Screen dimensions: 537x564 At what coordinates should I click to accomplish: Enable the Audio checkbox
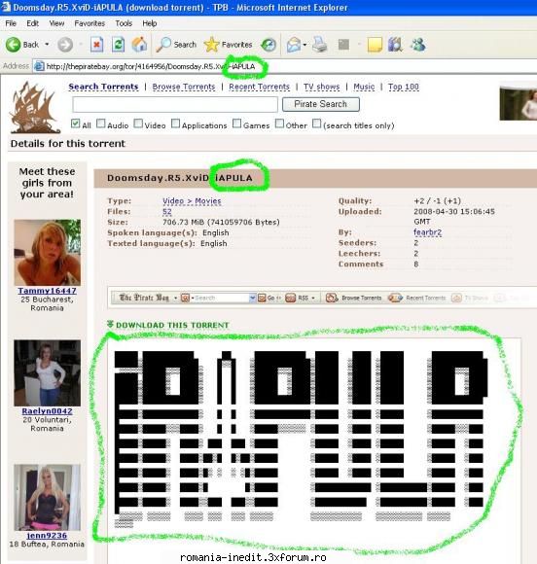coord(101,123)
